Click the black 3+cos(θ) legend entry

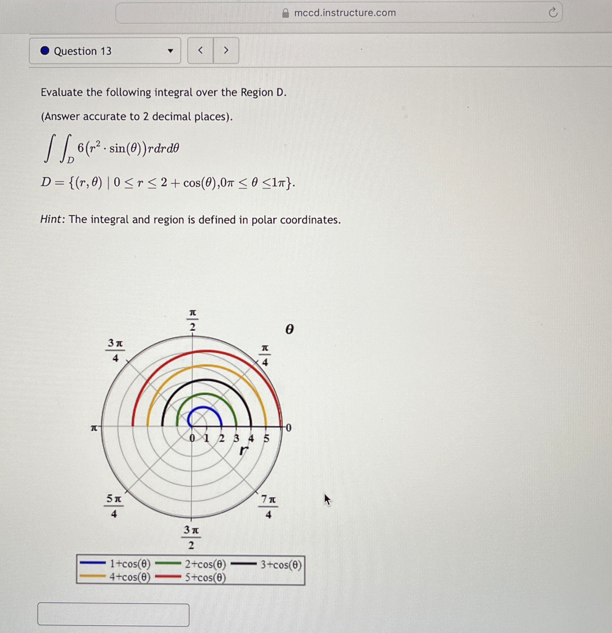(x=266, y=564)
